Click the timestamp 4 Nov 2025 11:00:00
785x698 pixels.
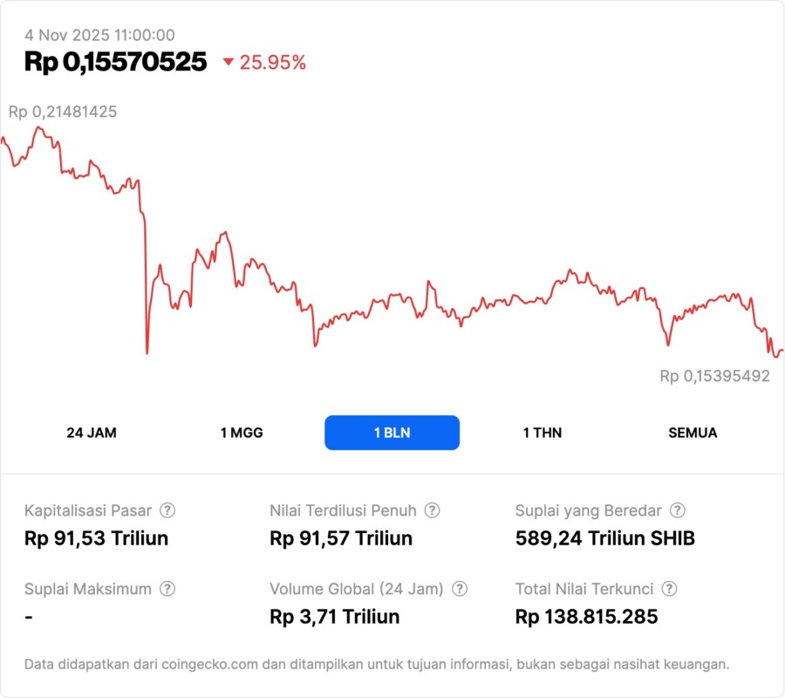(99, 36)
